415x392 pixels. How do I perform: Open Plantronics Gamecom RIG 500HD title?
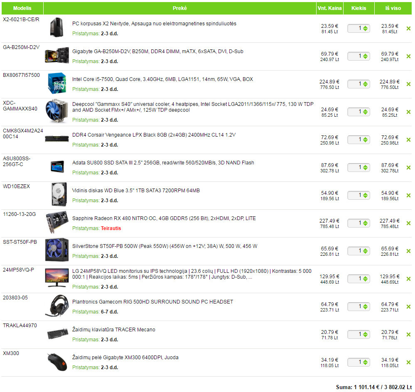pyautogui.click(x=153, y=302)
